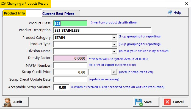Click the pink Density Factor field
Viewport: 191px width, 109px height.
70,58
